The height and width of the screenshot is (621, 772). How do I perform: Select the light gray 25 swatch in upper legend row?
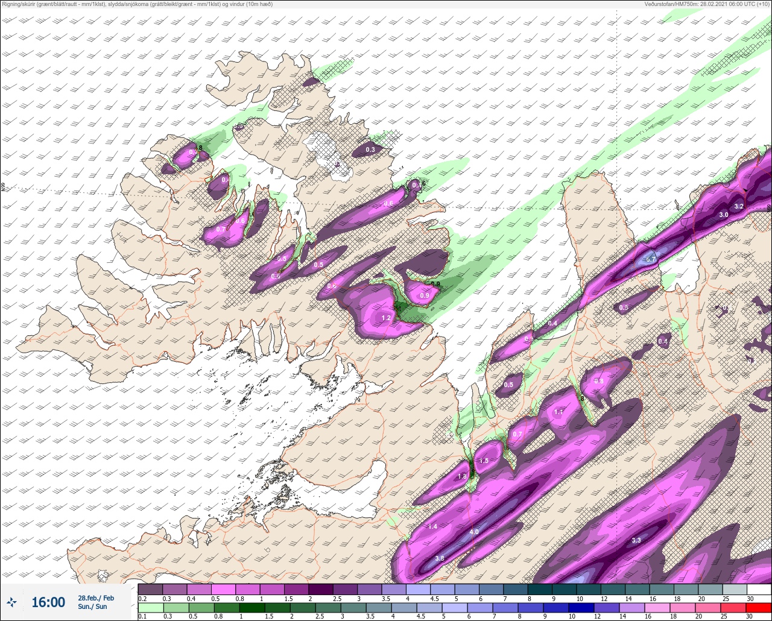(735, 589)
